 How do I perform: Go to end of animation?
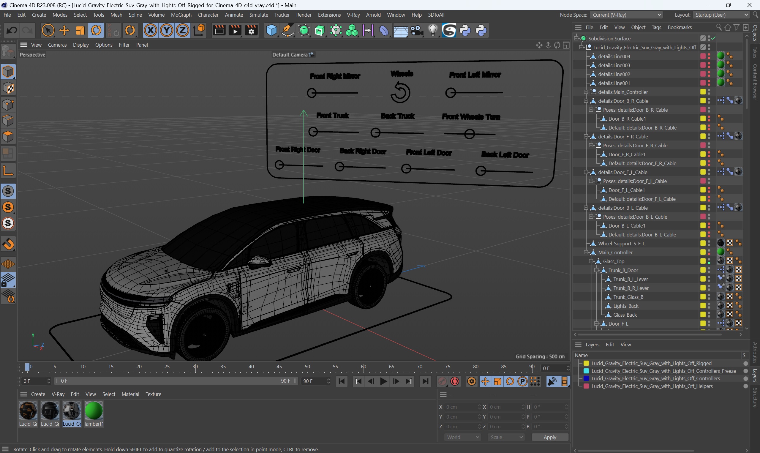tap(425, 381)
